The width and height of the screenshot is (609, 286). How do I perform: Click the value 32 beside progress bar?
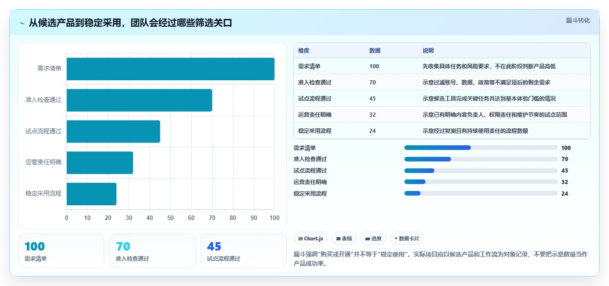point(565,182)
